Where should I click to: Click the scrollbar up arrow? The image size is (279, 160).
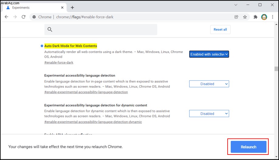(x=276, y=25)
